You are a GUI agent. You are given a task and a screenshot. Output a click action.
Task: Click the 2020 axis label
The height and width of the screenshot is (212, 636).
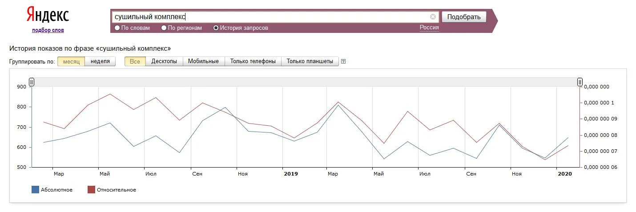(x=565, y=174)
